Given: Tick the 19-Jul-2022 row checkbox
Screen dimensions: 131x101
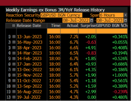Looking at the screenshot, I should [14, 97].
